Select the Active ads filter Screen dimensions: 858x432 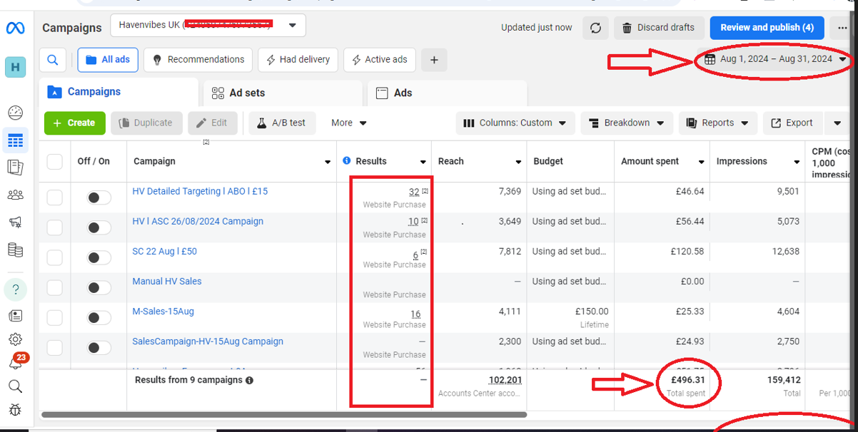click(x=379, y=60)
